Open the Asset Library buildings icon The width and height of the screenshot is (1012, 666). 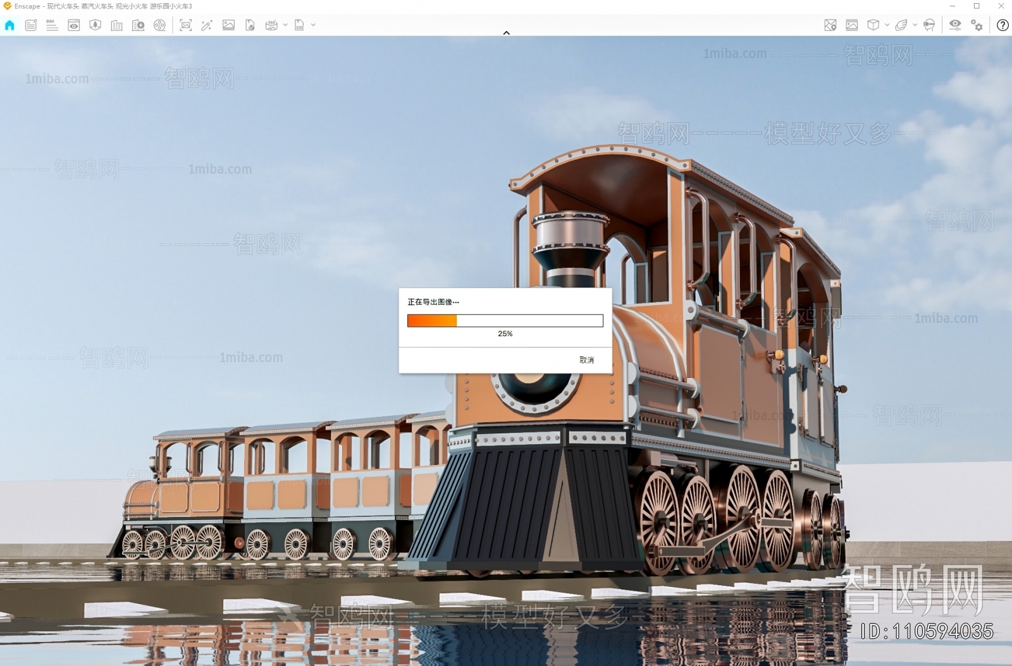click(x=116, y=25)
